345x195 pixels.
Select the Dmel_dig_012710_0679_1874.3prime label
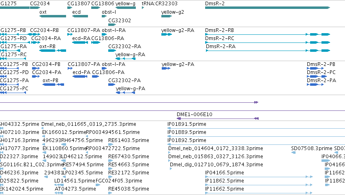click(x=216, y=165)
